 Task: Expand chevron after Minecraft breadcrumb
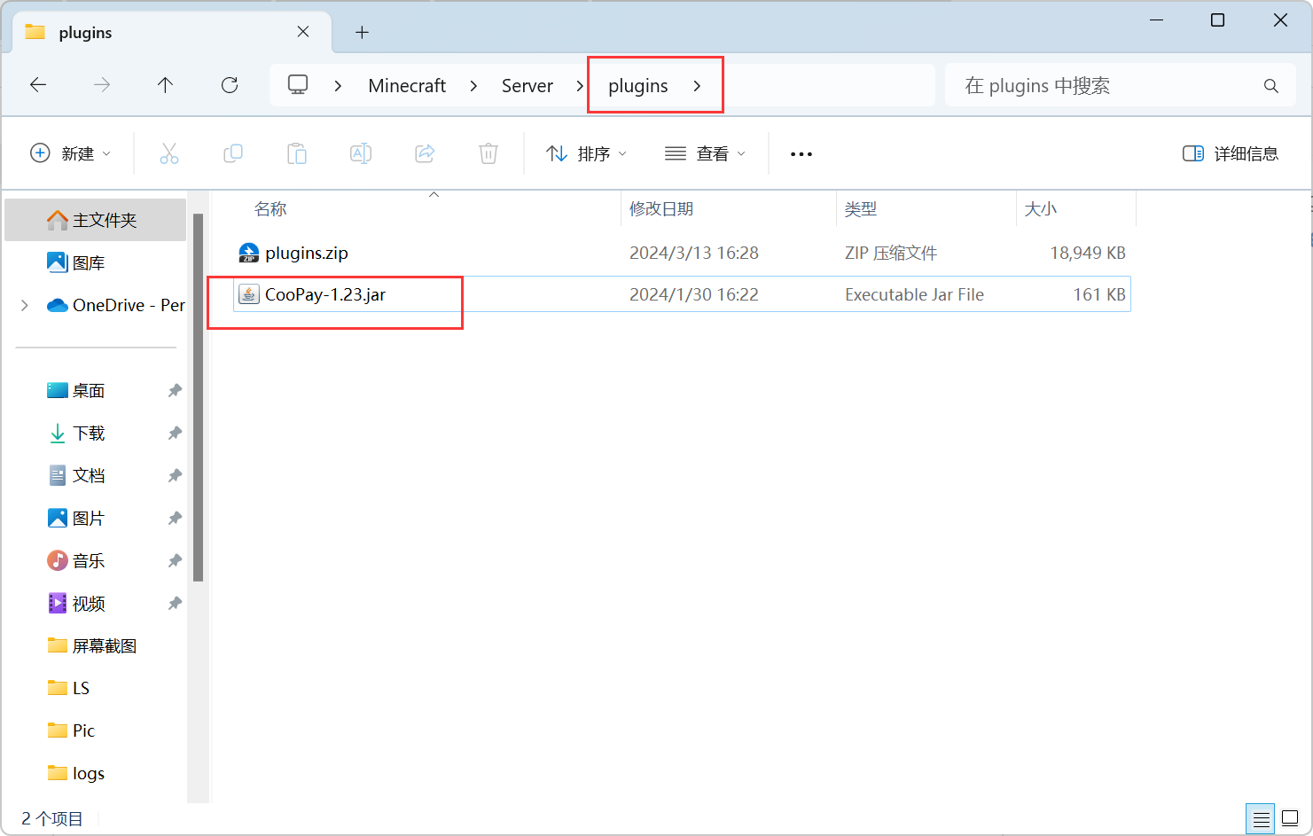pos(473,86)
